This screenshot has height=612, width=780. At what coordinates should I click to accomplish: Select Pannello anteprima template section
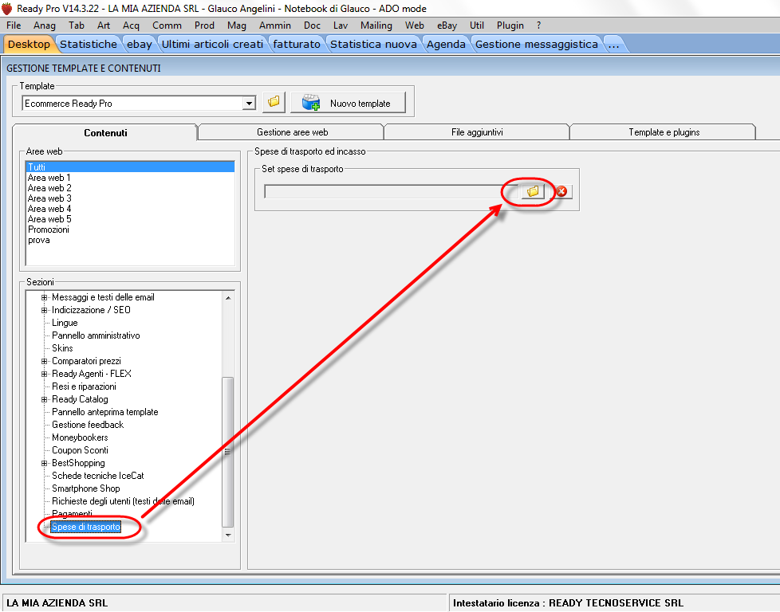coord(105,412)
